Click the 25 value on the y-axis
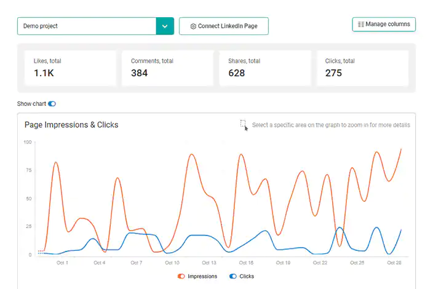The image size is (433, 289). [x=29, y=226]
